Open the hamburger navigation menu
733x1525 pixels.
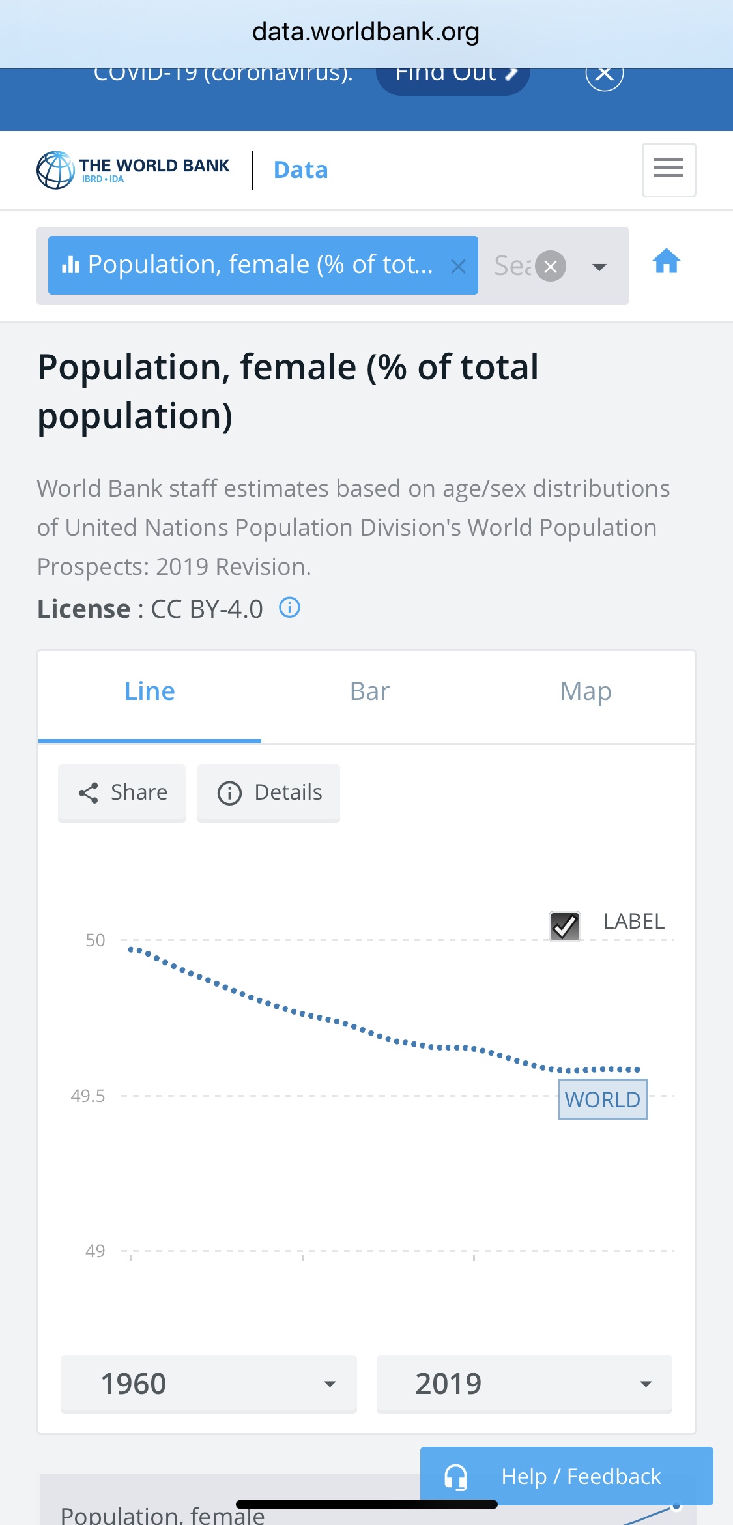tap(668, 169)
